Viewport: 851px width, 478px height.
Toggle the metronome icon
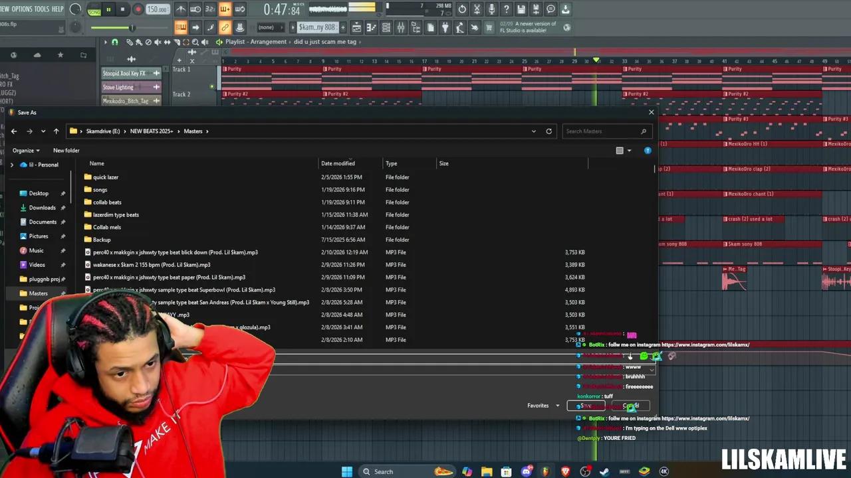pyautogui.click(x=181, y=9)
